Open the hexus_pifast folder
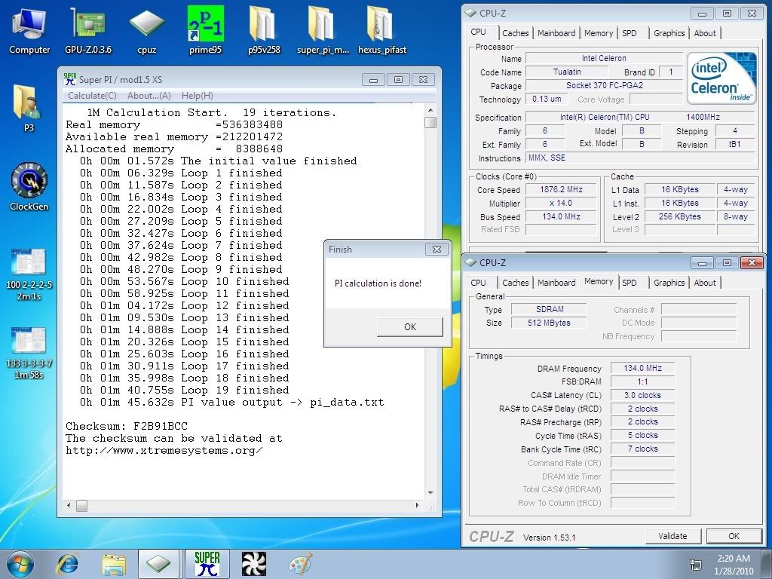Viewport: 772px width, 579px height. [382, 30]
